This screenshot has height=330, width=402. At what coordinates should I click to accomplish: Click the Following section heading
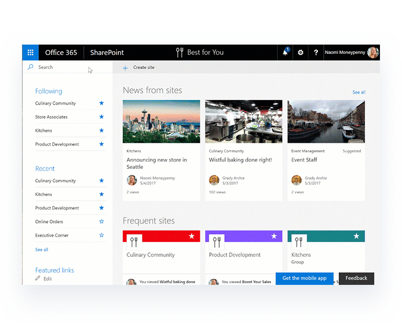(48, 91)
